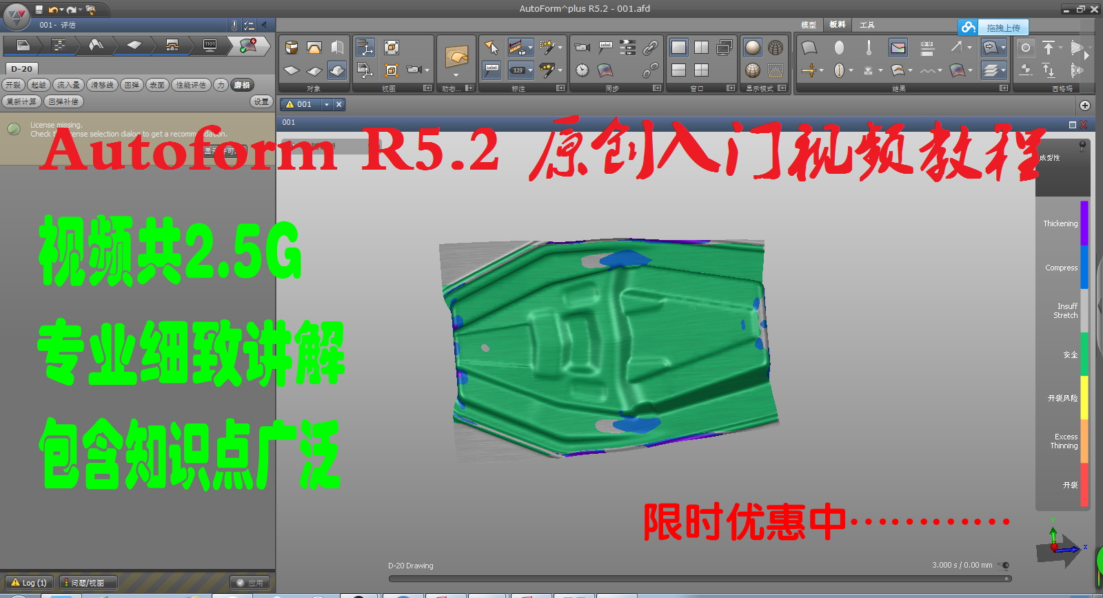Click the yellow 开裂风险 segment on the color scale
The image size is (1103, 598).
coord(1084,398)
